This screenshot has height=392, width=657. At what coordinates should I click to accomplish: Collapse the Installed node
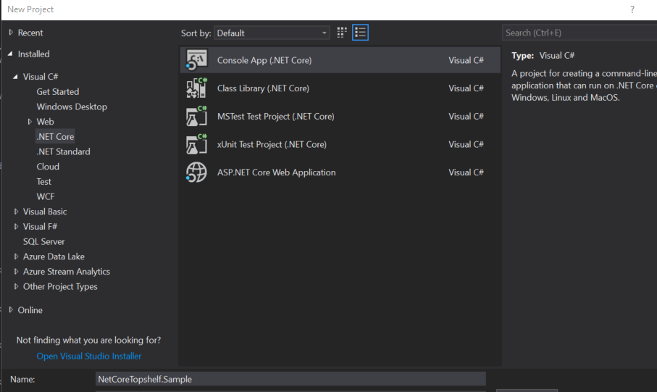10,54
